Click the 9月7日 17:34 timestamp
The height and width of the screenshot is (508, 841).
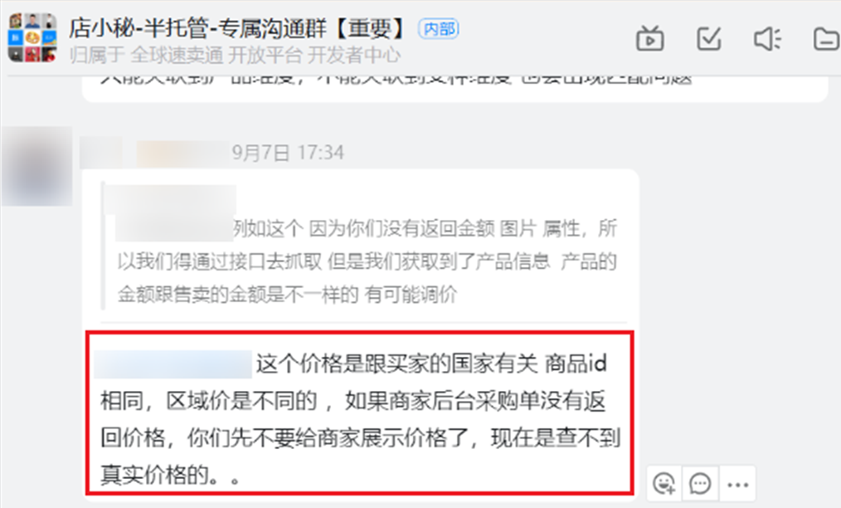pos(288,153)
